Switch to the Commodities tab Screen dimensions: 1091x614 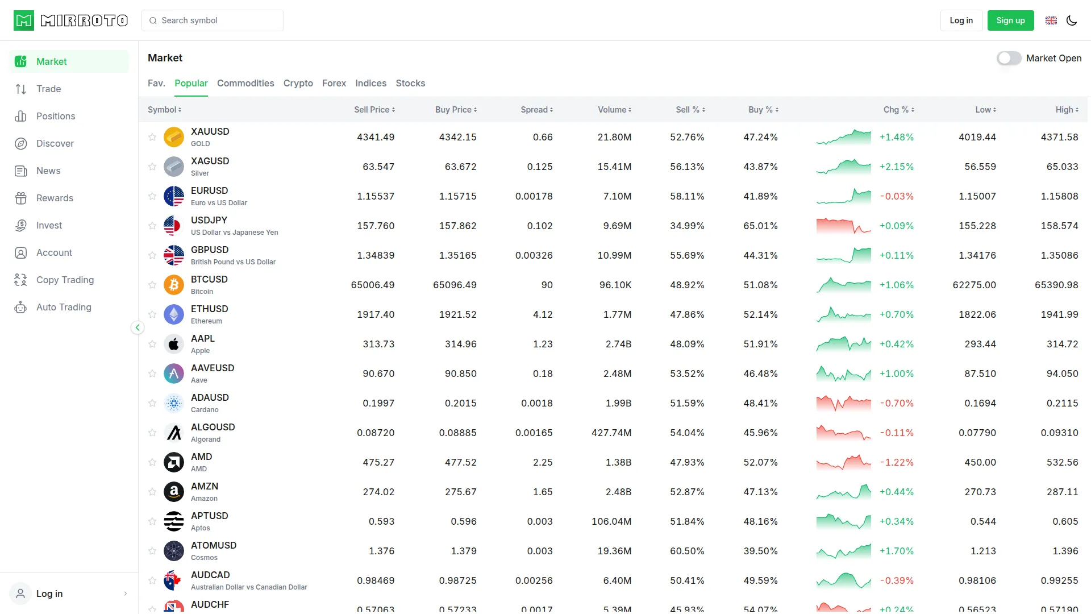click(245, 83)
